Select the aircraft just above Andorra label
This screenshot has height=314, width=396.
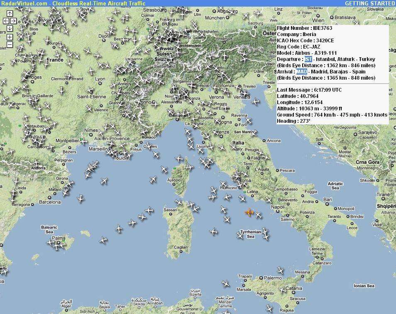[x=36, y=163]
